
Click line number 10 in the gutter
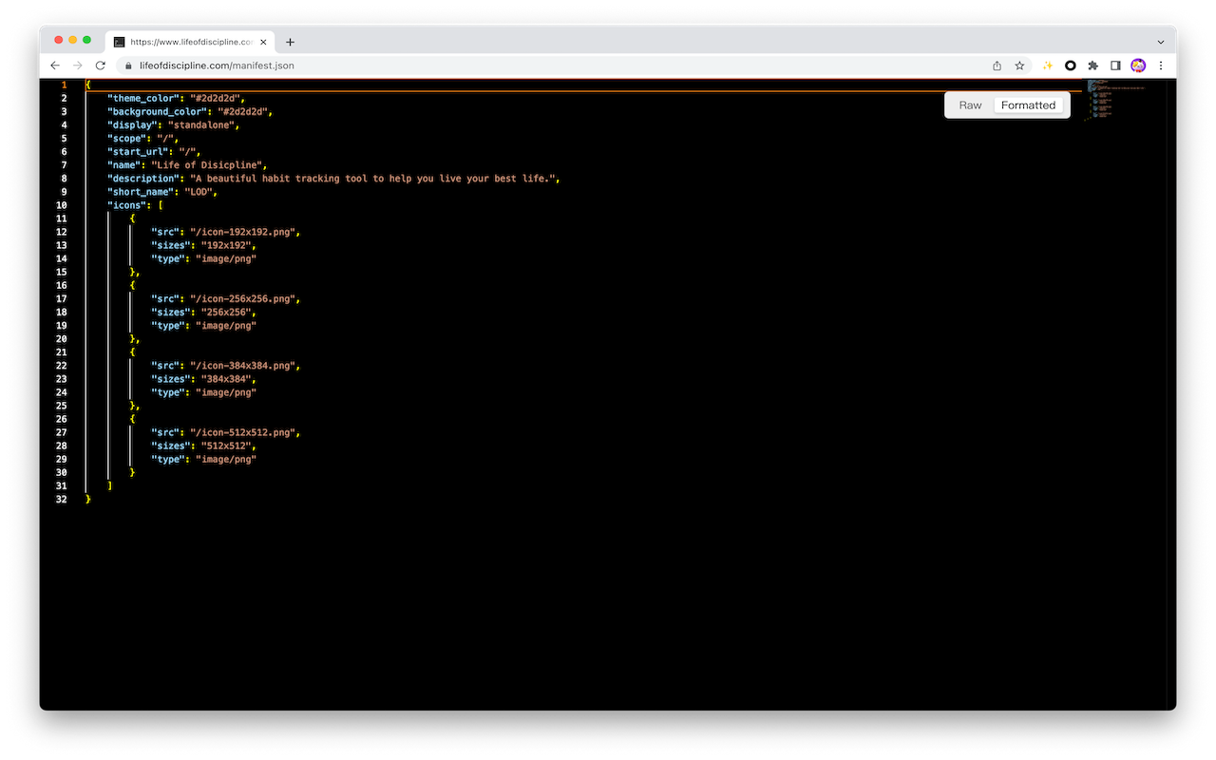point(62,204)
